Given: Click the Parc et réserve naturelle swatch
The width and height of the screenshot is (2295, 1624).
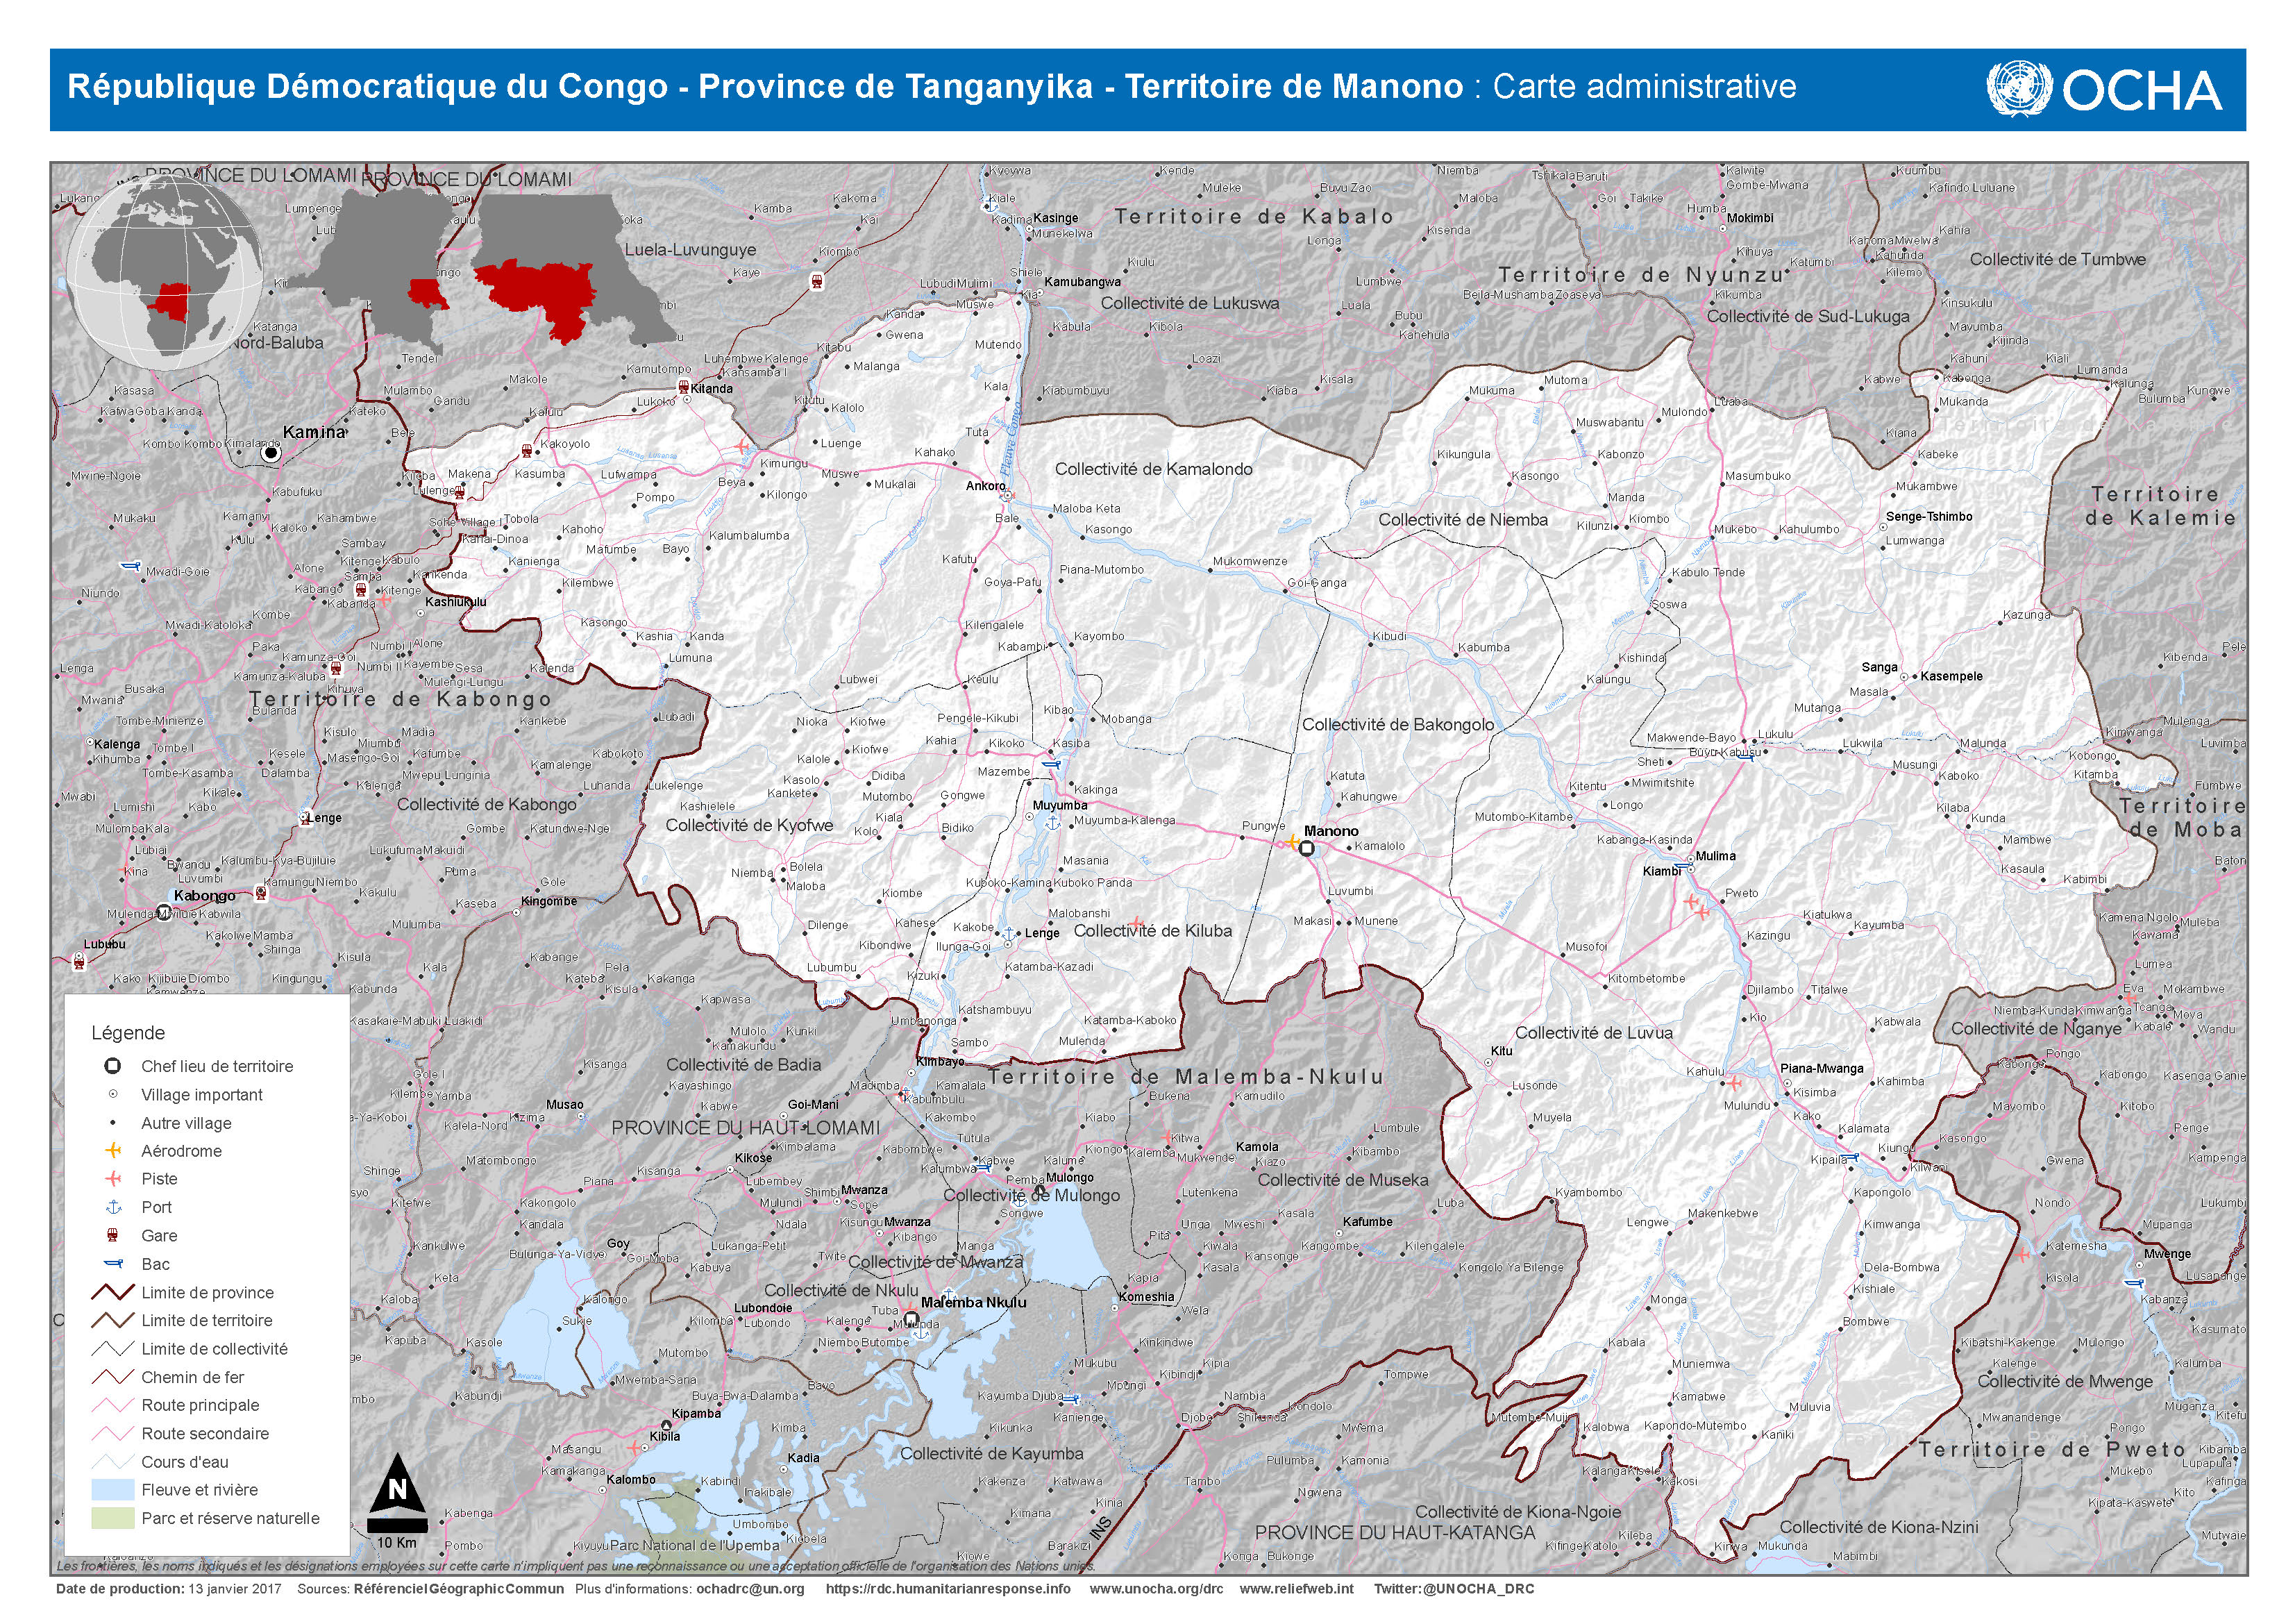Looking at the screenshot, I should click(x=113, y=1517).
